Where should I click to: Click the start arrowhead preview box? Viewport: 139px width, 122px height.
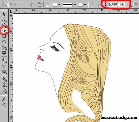point(55,5)
